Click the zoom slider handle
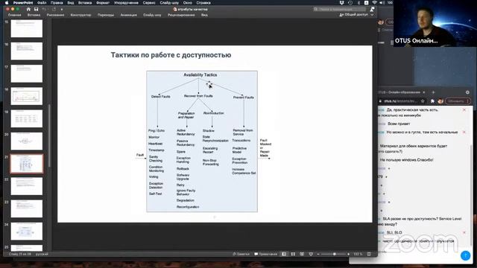477x268 pixels. pos(335,254)
